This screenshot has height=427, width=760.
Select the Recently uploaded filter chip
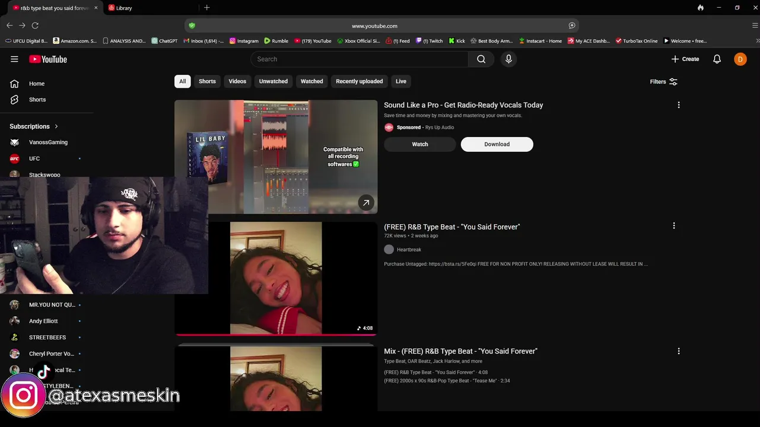click(360, 81)
